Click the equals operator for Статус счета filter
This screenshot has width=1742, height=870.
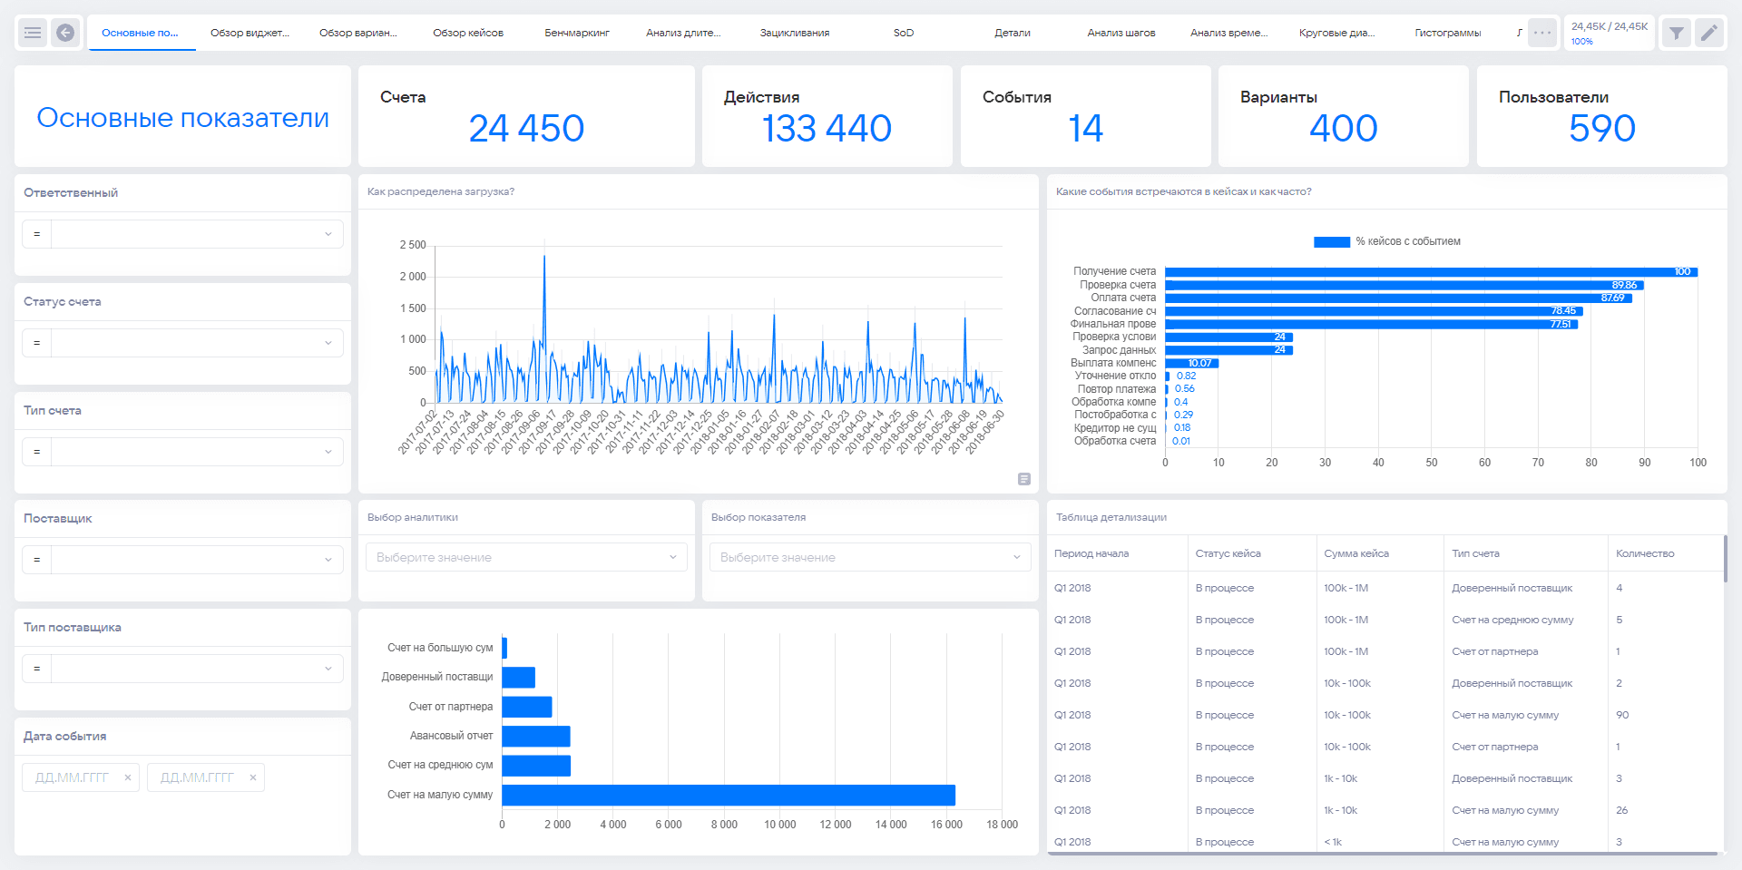point(37,343)
